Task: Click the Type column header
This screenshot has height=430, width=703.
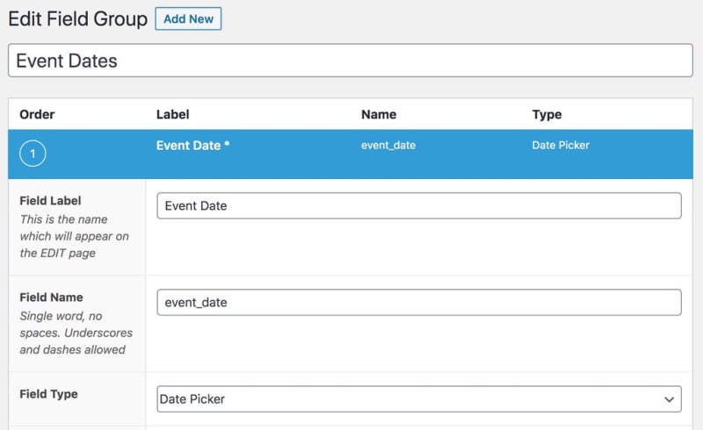Action: pos(547,115)
